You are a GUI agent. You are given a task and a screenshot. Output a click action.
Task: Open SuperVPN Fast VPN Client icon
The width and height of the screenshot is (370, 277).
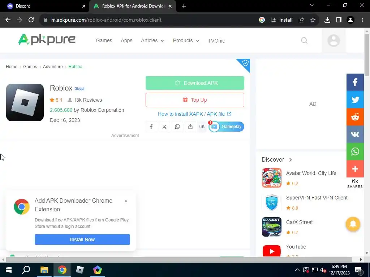272,203
